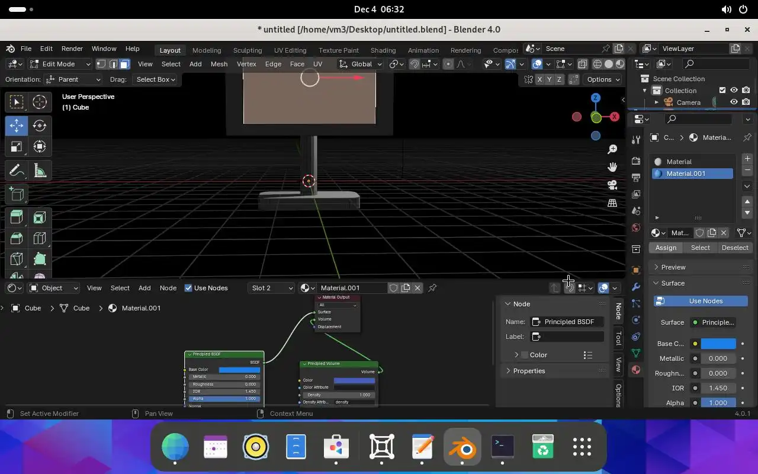The width and height of the screenshot is (758, 474).
Task: Open node editor Object type dropdown
Action: pos(53,288)
